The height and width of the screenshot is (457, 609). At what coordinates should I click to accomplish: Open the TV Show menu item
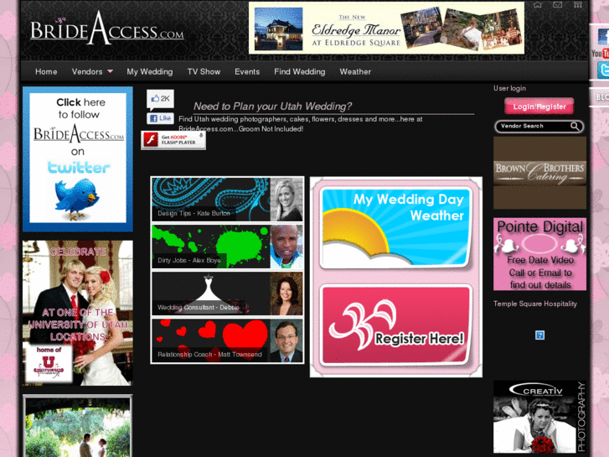coord(204,71)
